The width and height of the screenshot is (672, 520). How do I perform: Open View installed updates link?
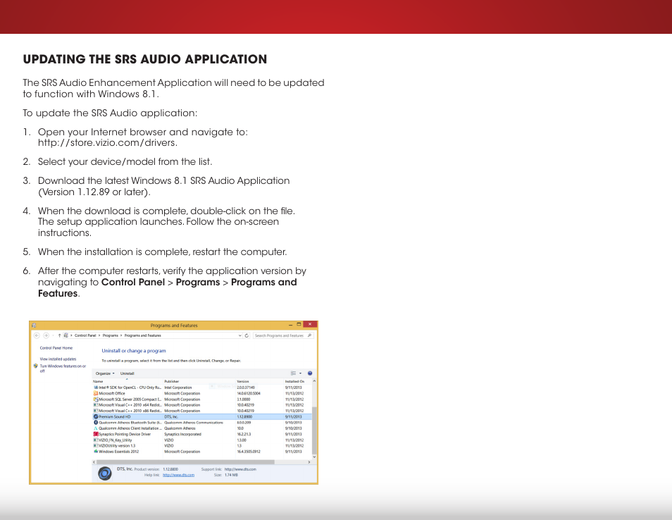point(58,359)
